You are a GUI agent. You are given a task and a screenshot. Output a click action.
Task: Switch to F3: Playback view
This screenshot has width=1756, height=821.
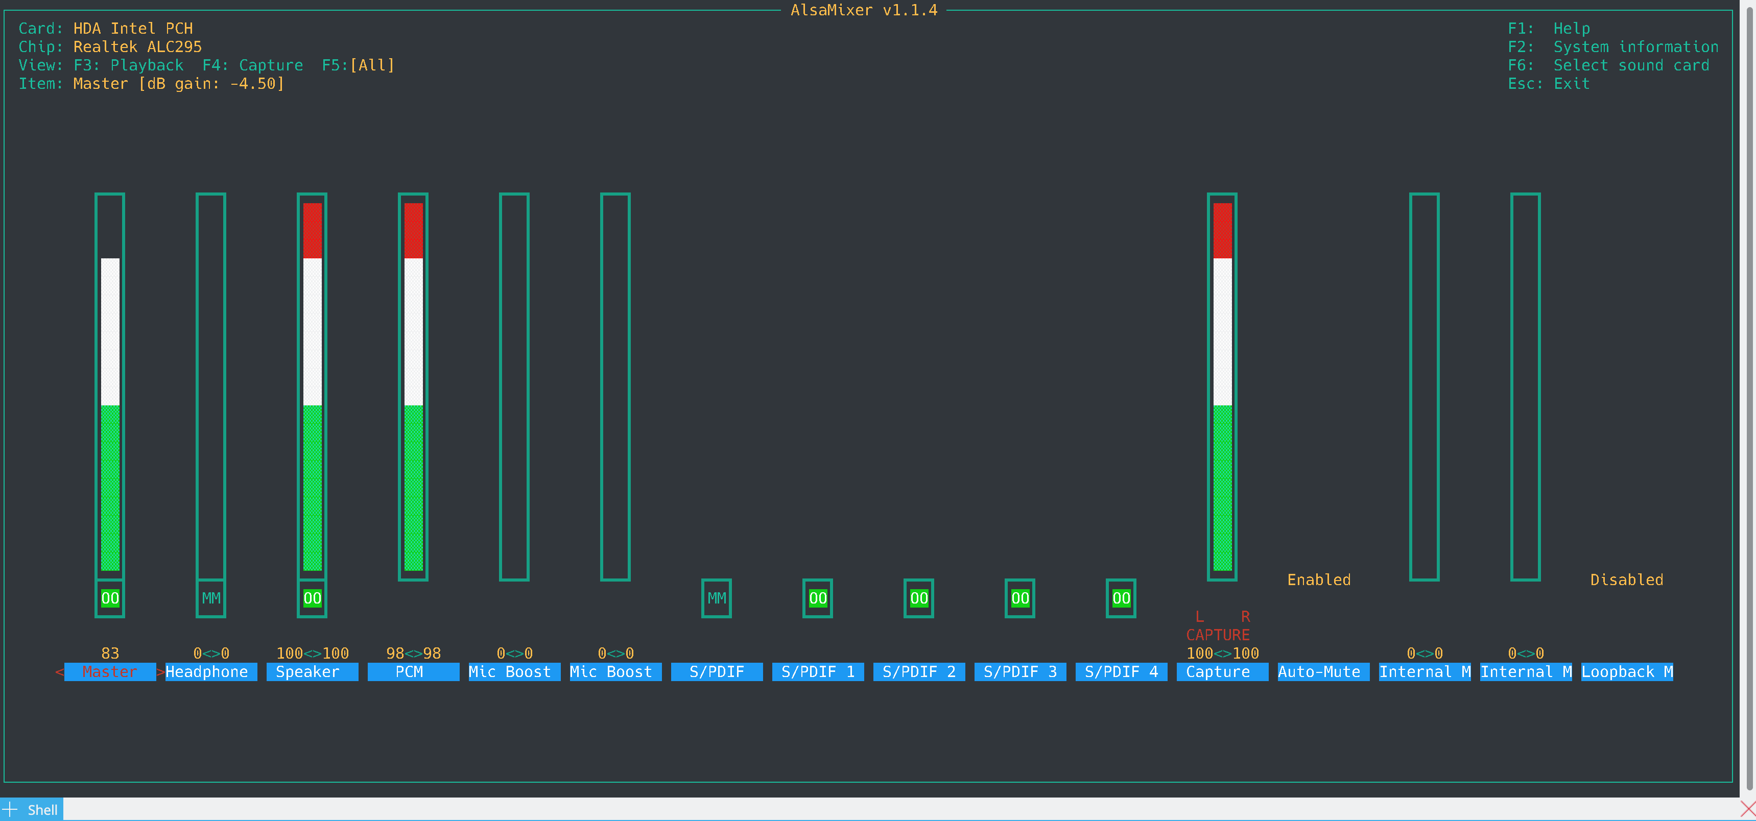click(128, 65)
